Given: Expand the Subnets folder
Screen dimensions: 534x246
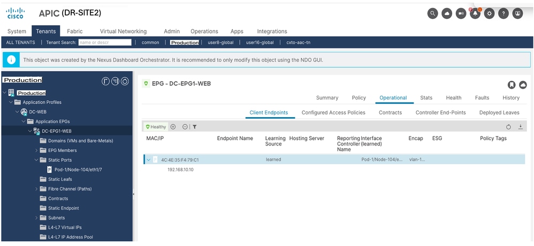Looking at the screenshot, I should click(36, 218).
